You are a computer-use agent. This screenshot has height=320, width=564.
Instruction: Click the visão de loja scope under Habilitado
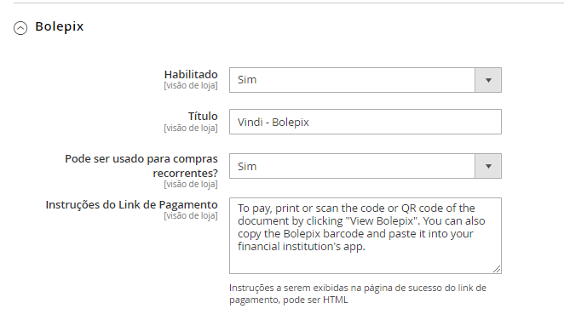(191, 85)
